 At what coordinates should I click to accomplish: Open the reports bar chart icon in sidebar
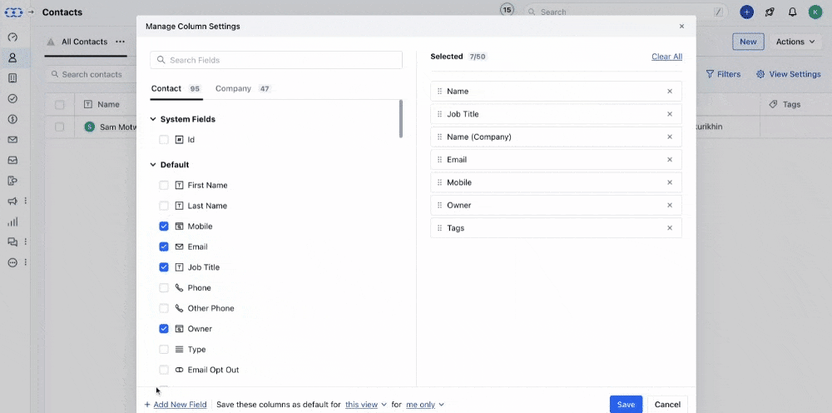tap(12, 221)
